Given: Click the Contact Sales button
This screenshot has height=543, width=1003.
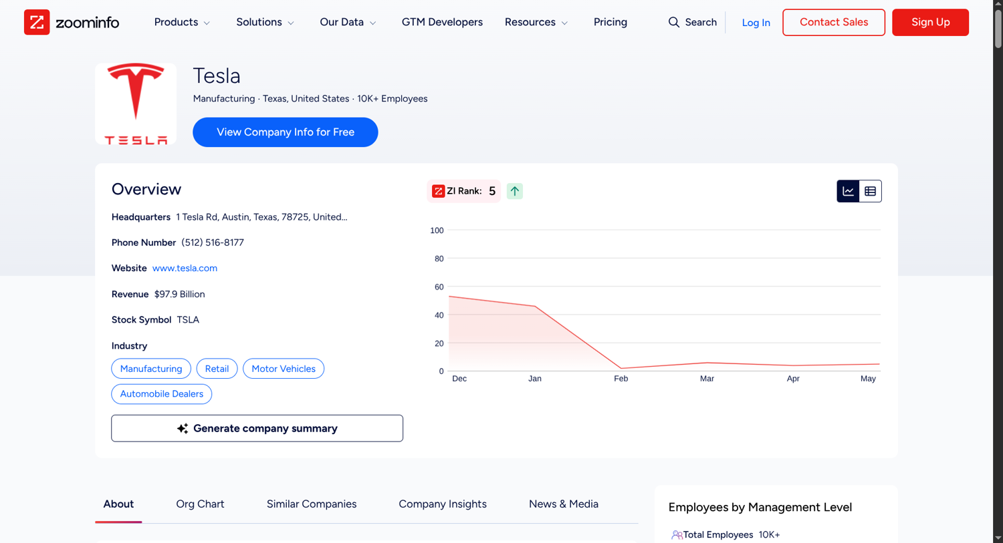Looking at the screenshot, I should [834, 22].
